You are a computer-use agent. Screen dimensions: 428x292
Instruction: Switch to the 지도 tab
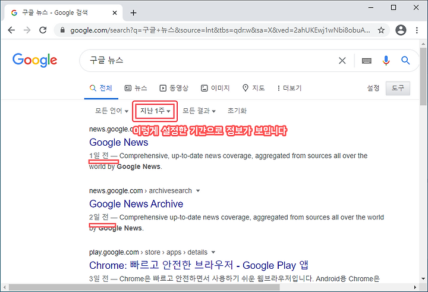click(x=254, y=88)
